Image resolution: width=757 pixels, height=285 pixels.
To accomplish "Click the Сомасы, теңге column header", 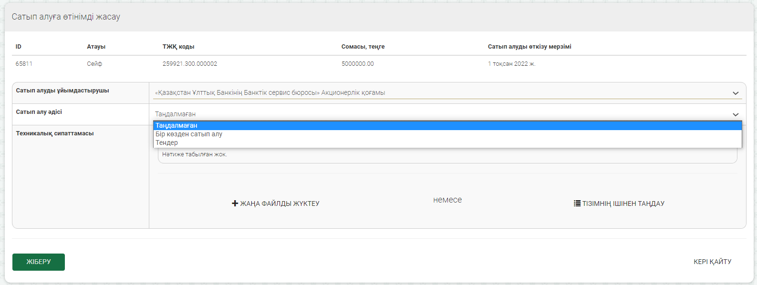I will (x=363, y=47).
